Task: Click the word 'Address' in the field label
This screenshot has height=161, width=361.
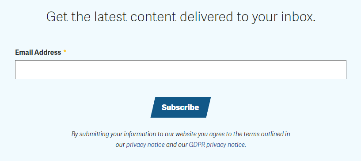Action: [x=48, y=52]
